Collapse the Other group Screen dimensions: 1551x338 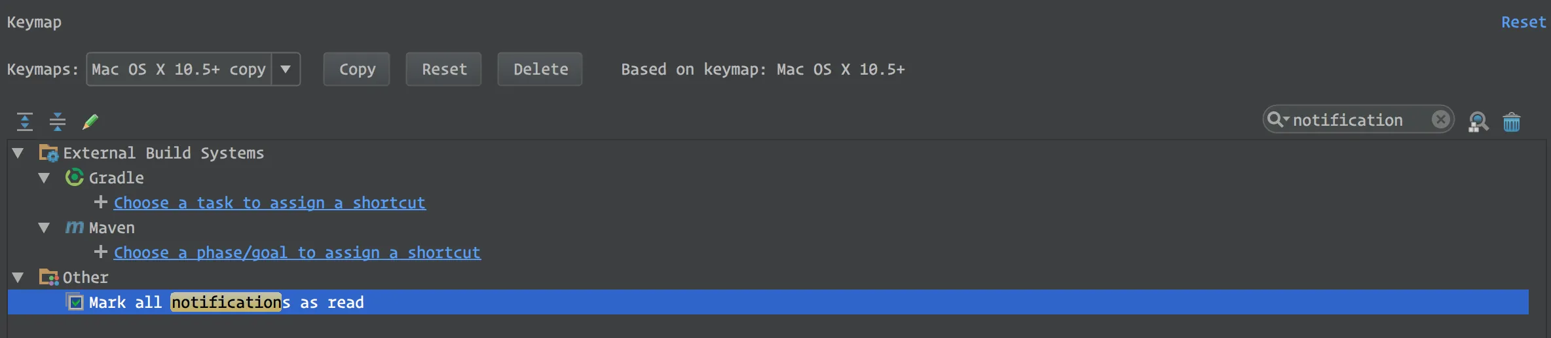(18, 277)
